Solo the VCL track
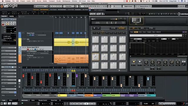The height and width of the screenshot is (106, 188). point(25,39)
